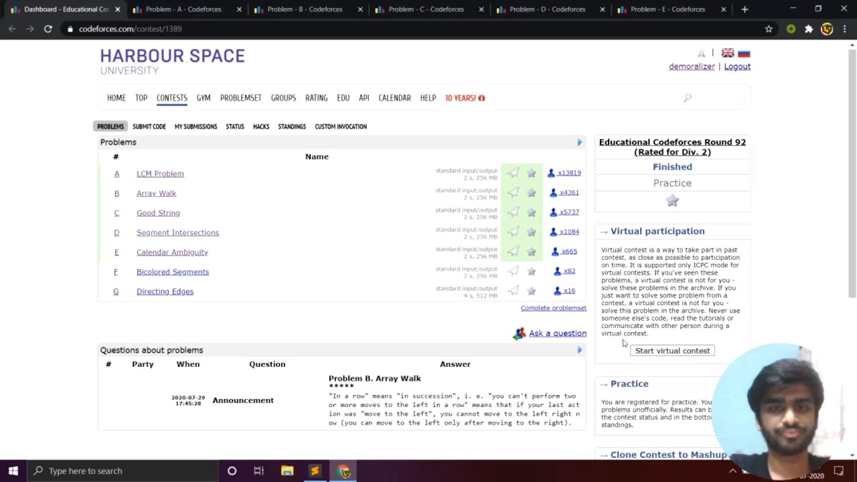
Task: Open solved count x82 for problem F
Action: [x=564, y=271]
